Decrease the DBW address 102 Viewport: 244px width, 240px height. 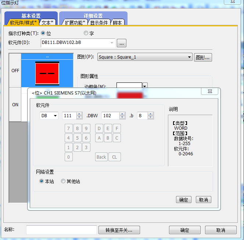pyautogui.click(x=122, y=117)
